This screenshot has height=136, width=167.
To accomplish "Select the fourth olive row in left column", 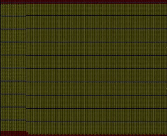I will tap(13, 49).
